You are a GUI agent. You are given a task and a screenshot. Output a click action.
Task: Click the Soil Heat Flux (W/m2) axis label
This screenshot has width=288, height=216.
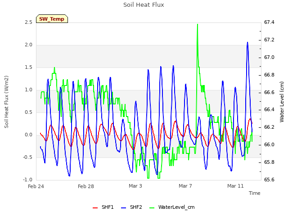(x=7, y=102)
